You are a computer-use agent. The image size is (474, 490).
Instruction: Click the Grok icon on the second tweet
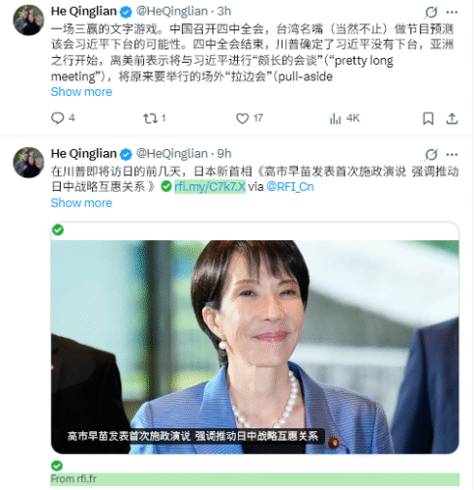[431, 155]
